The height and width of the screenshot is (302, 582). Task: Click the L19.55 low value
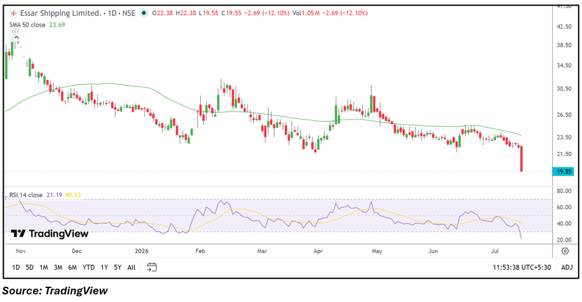209,13
